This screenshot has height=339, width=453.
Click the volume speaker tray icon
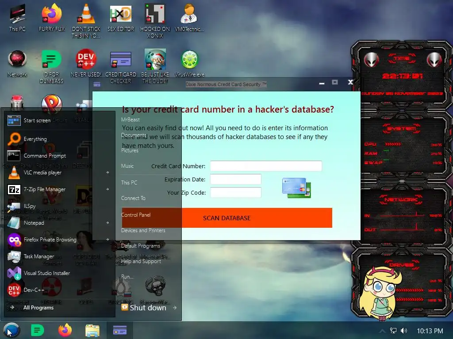pyautogui.click(x=404, y=331)
